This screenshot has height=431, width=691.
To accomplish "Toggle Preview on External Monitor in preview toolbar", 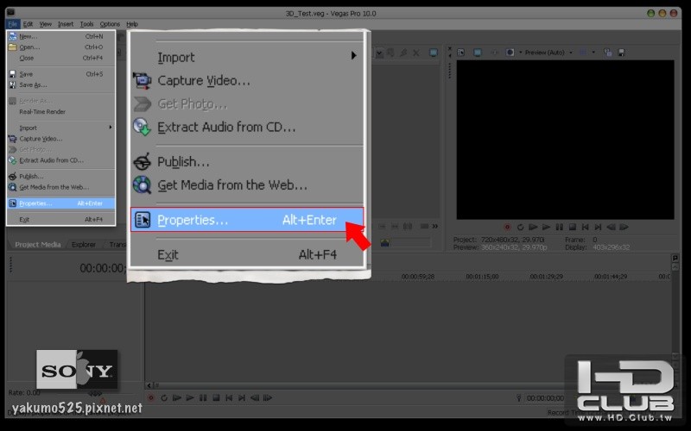I will [478, 53].
